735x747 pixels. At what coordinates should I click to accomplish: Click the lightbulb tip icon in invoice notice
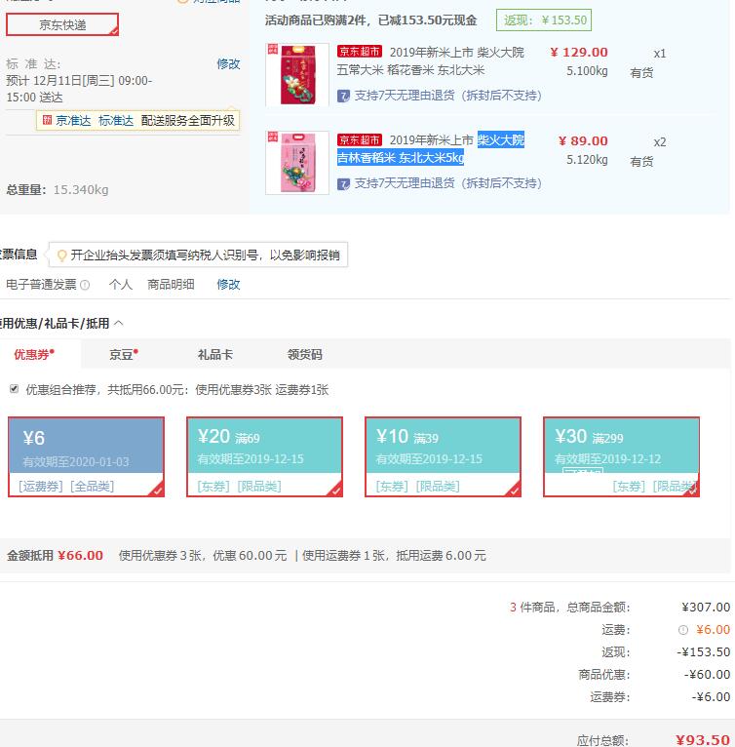[x=61, y=256]
